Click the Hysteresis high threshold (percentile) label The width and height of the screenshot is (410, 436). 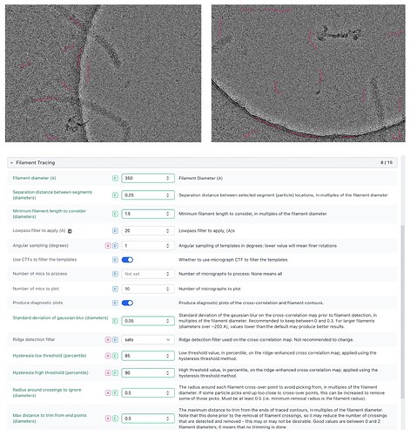(50, 372)
